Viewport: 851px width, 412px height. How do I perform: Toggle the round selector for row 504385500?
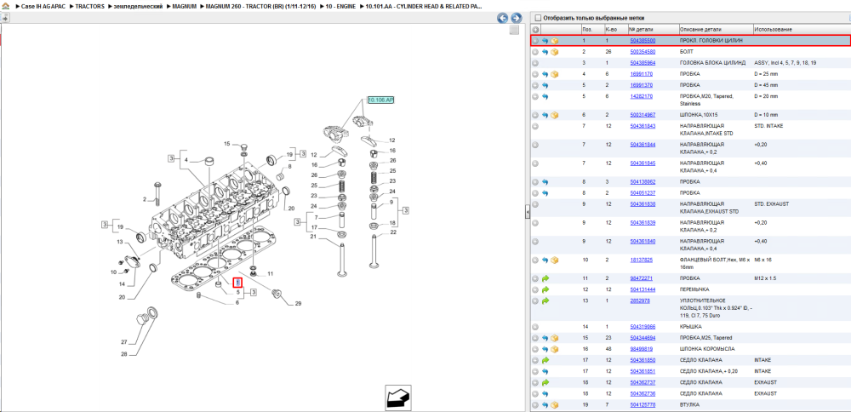[535, 41]
